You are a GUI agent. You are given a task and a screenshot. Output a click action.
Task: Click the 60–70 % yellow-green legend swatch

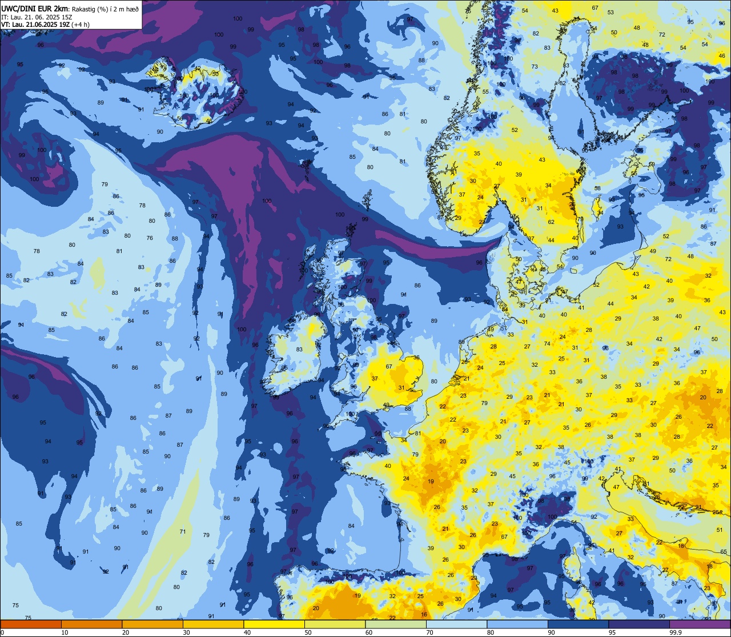(396, 624)
